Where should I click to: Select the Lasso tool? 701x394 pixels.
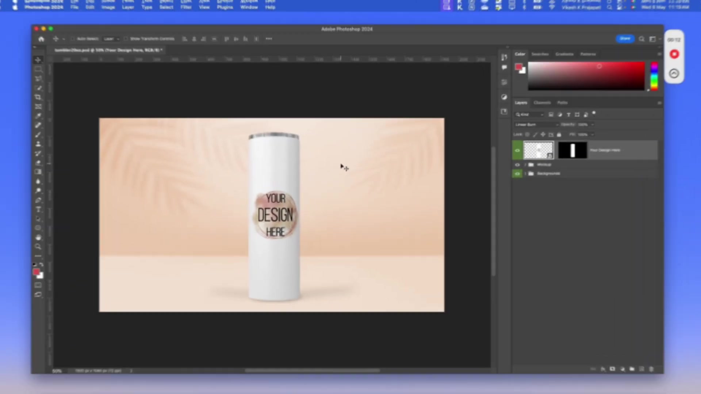tap(38, 78)
